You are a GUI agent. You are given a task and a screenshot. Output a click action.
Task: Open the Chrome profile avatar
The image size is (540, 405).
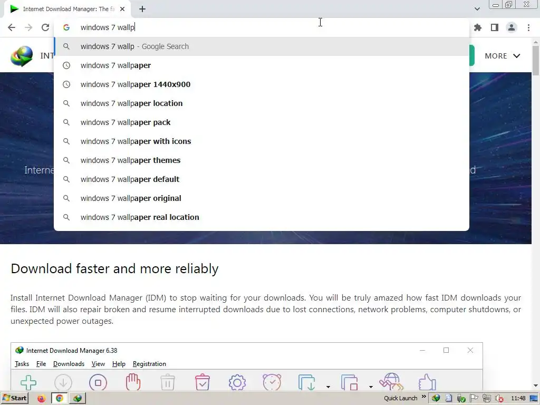pos(512,27)
